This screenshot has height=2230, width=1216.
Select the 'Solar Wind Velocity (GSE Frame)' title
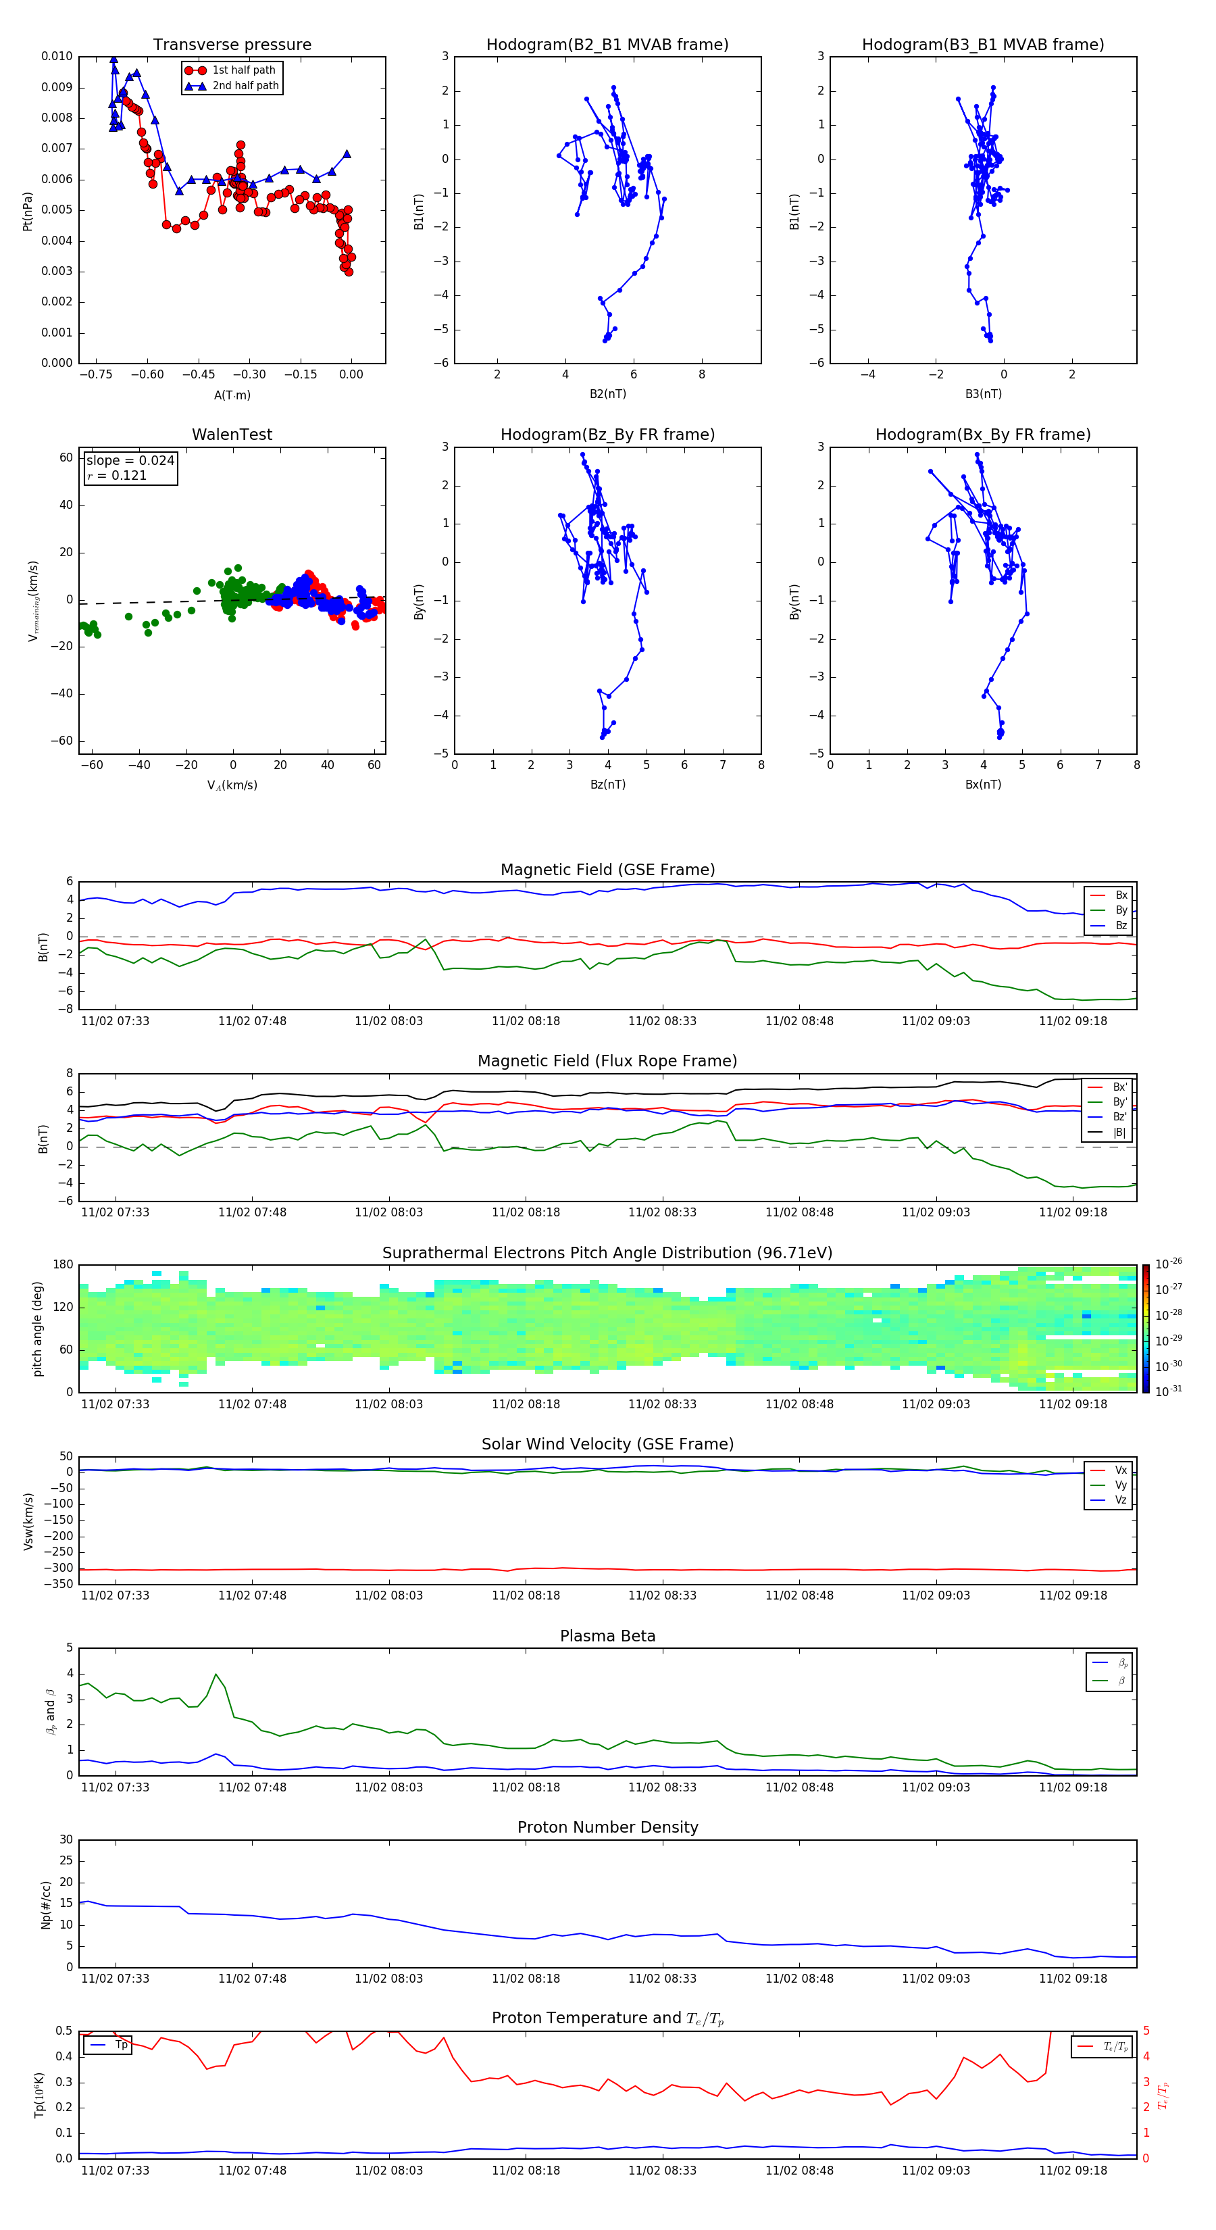click(x=607, y=1445)
